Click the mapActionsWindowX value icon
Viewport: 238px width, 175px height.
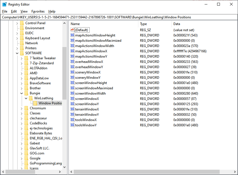coord(72,51)
